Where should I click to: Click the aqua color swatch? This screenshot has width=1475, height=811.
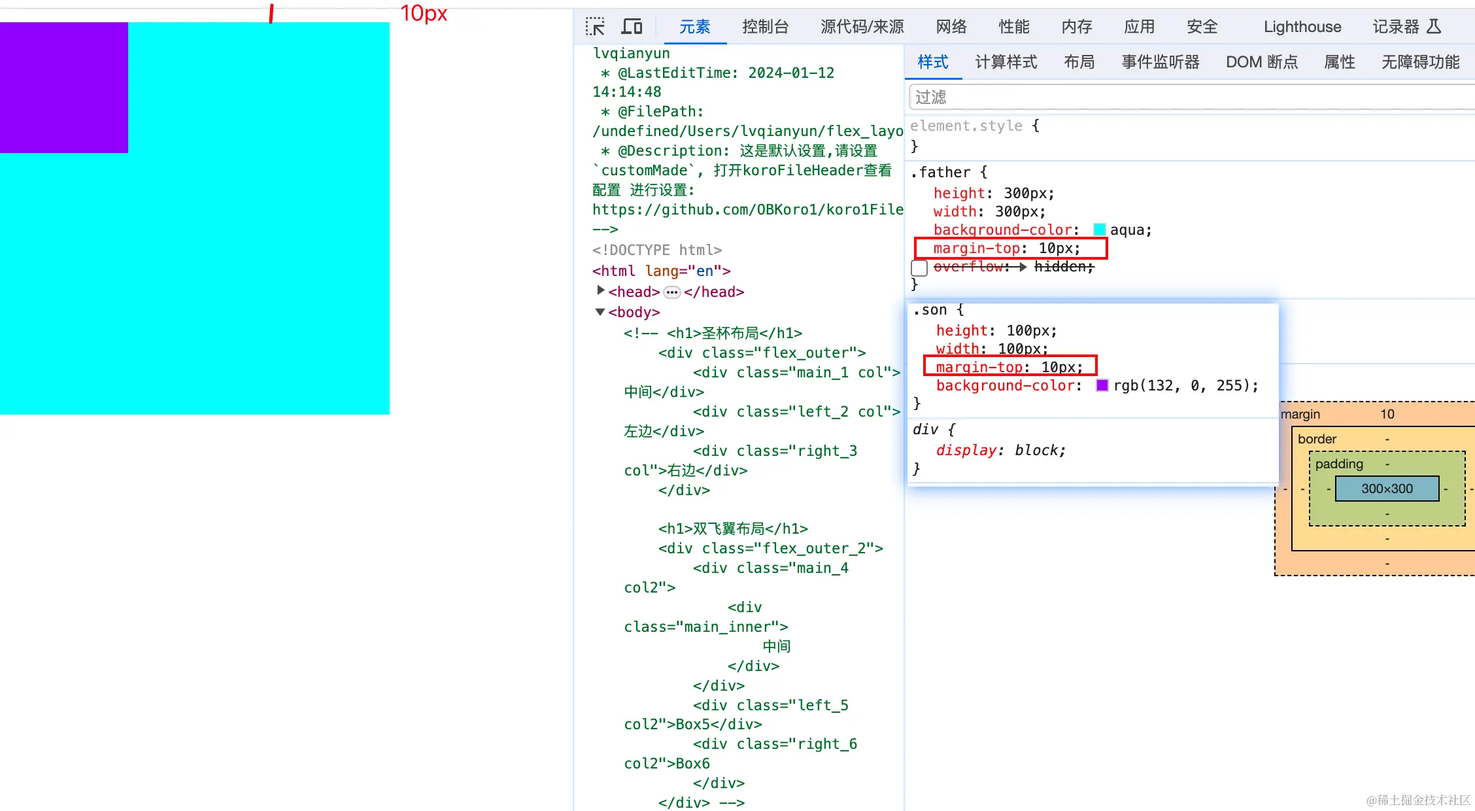[x=1099, y=230]
